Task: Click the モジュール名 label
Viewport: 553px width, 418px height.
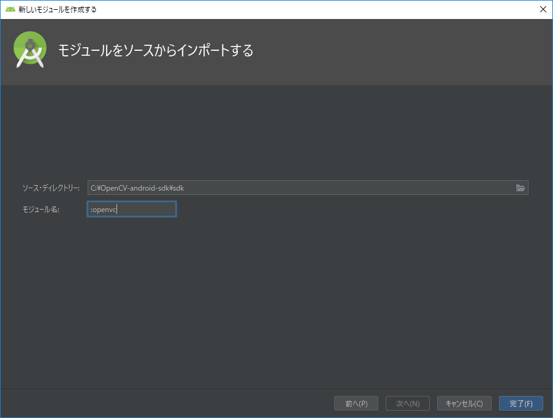Action: tap(41, 210)
